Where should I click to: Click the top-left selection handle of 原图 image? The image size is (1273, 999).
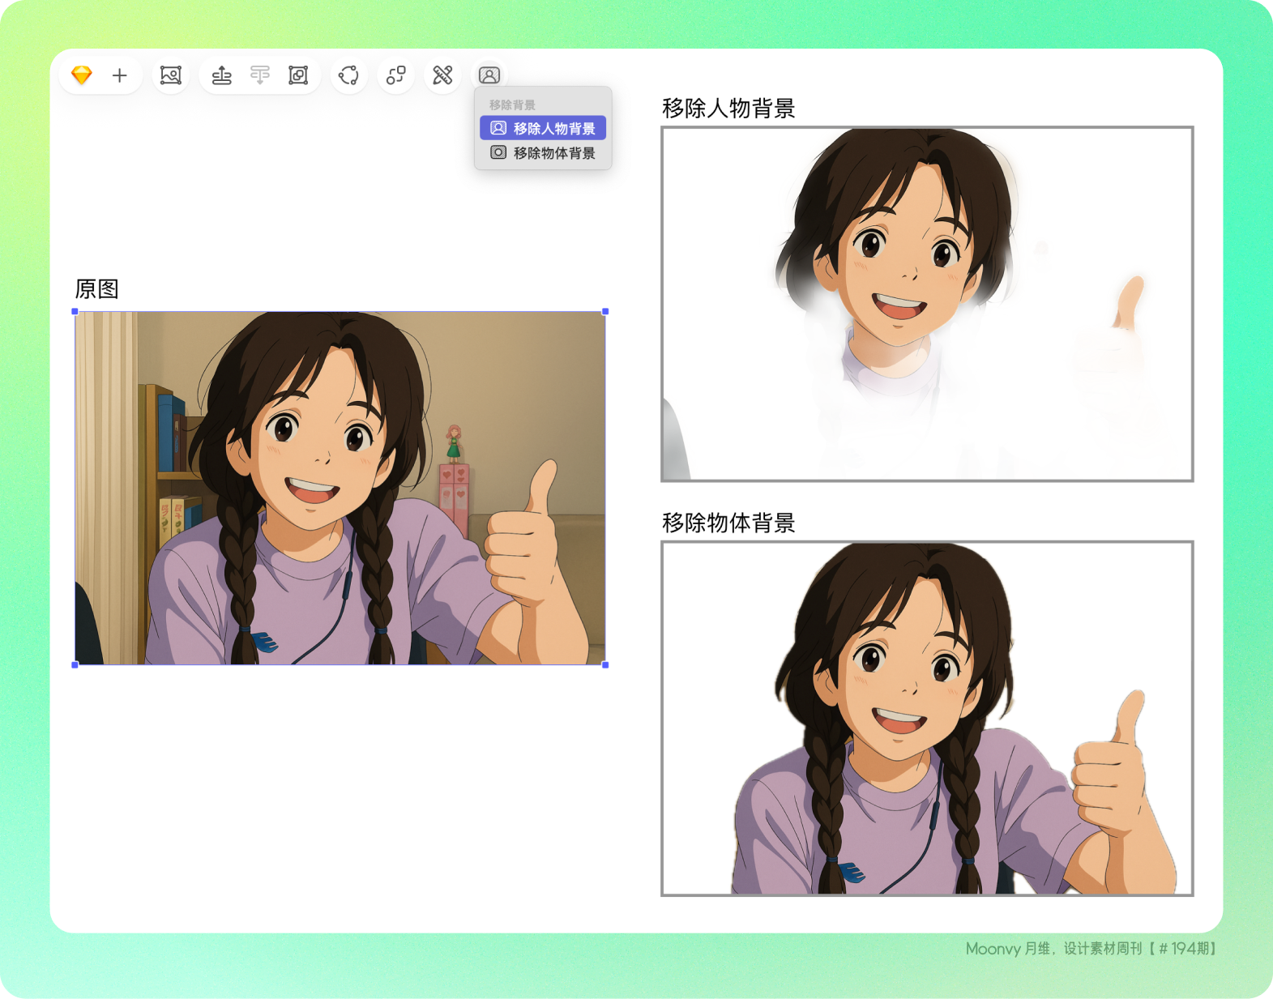coord(75,312)
